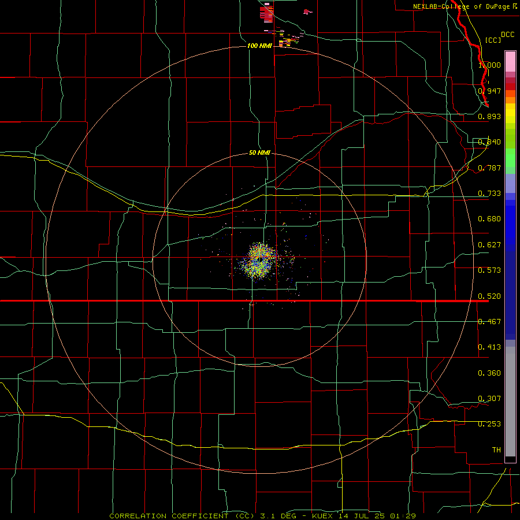The width and height of the screenshot is (520, 520).
Task: Click the 0.573 legend value
Action: 489,270
